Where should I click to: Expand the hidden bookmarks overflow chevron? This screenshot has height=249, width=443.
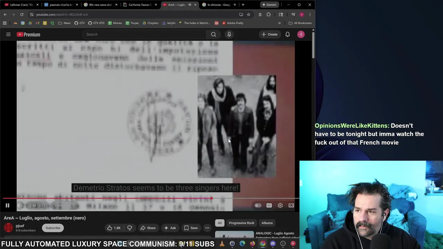click(279, 23)
